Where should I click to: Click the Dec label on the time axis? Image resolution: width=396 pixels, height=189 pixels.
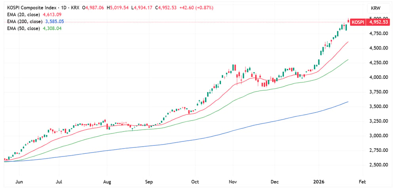coord(274,182)
